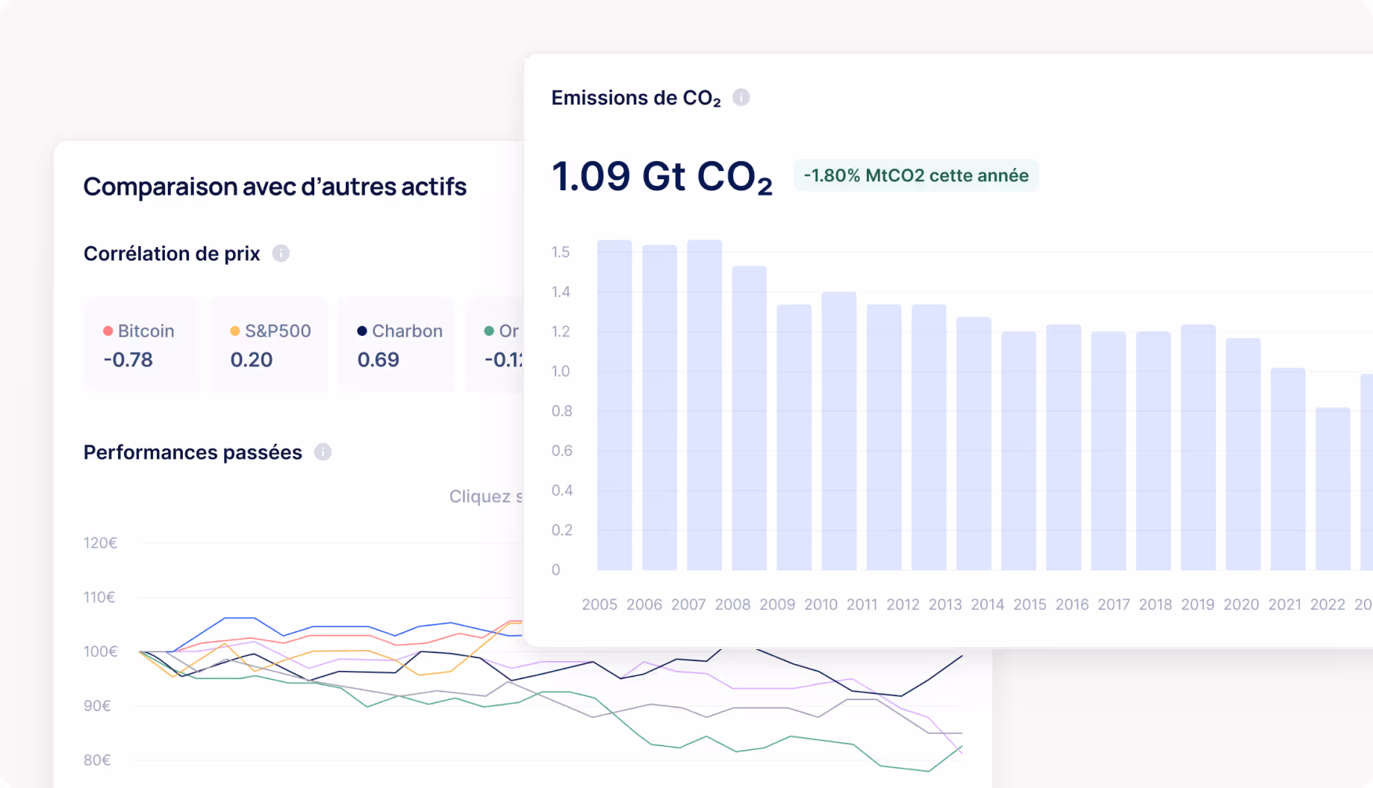Select the Or correlation card

point(495,345)
